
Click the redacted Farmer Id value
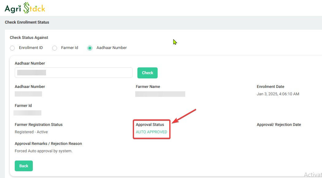28,113
